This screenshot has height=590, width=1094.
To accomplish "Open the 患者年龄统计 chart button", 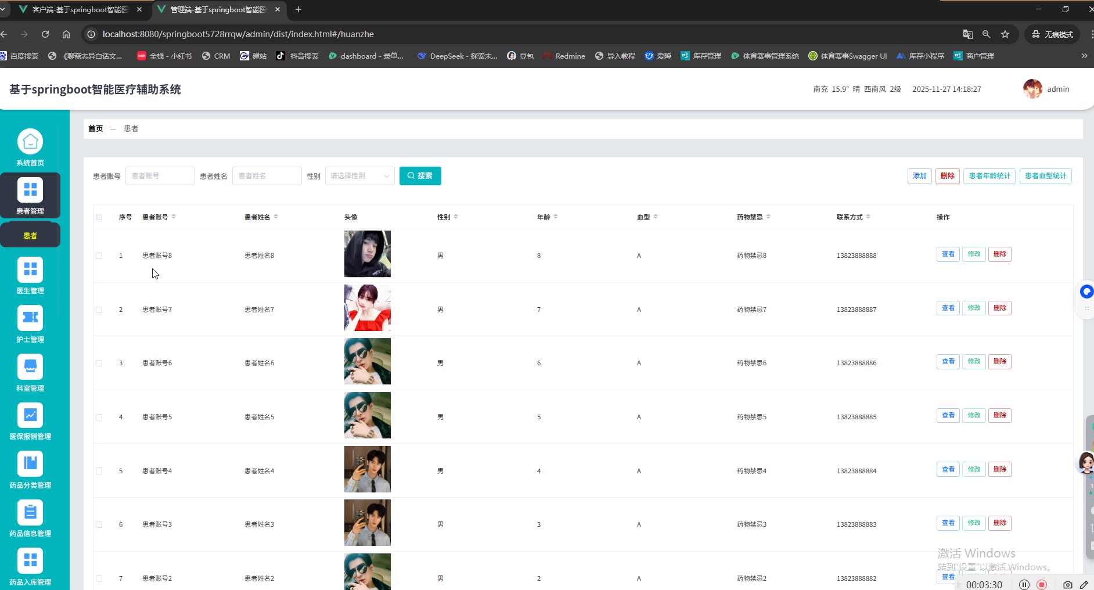I will 989,176.
